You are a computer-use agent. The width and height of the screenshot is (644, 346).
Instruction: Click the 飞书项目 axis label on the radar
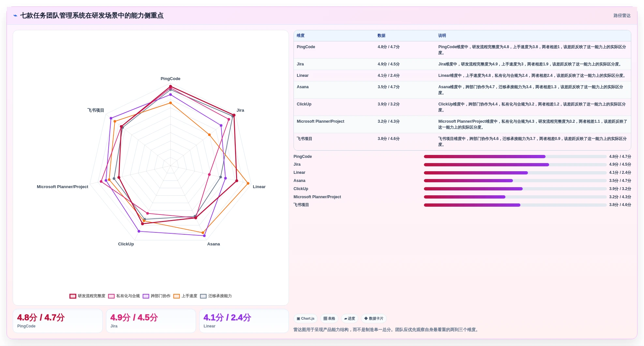[x=96, y=110]
